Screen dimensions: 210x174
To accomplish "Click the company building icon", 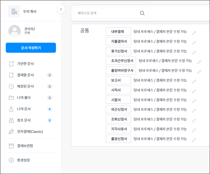I will click(14, 11).
